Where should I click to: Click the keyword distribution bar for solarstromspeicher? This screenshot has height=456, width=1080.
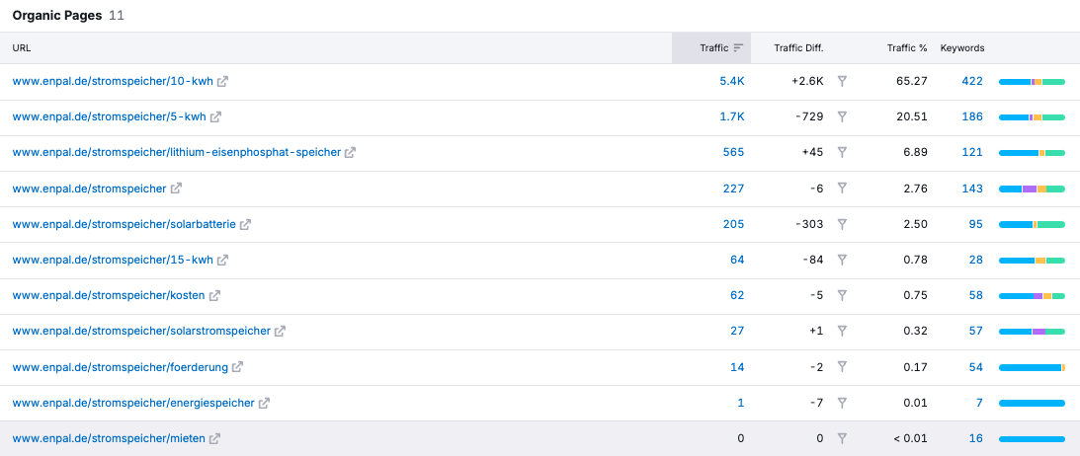click(1032, 332)
